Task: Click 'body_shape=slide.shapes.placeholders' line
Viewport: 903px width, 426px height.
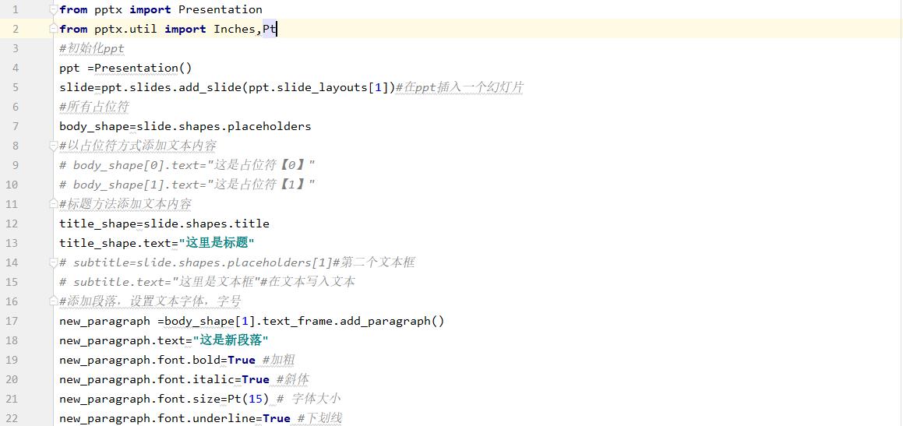Action: click(185, 126)
